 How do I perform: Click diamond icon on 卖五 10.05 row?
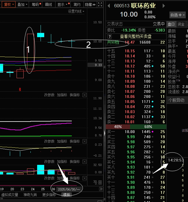coord(153,102)
